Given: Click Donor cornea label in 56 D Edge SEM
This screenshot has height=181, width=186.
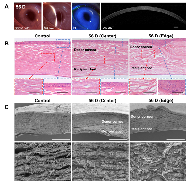Looking at the screenshot, I should click(x=142, y=116).
